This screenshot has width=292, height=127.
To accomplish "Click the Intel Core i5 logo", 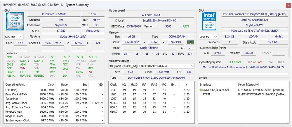I will [15, 21].
